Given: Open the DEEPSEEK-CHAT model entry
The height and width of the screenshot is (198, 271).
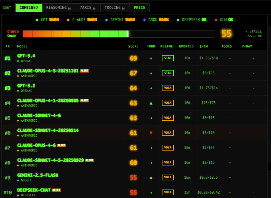Looking at the screenshot, I should 34,190.
